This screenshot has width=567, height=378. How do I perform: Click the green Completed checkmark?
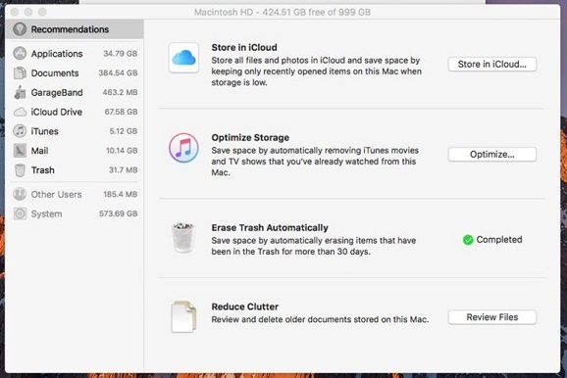coord(468,240)
